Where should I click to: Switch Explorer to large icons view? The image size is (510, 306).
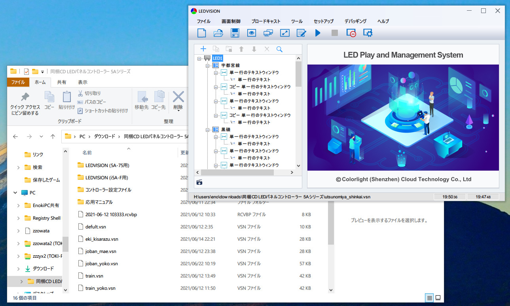point(438,298)
